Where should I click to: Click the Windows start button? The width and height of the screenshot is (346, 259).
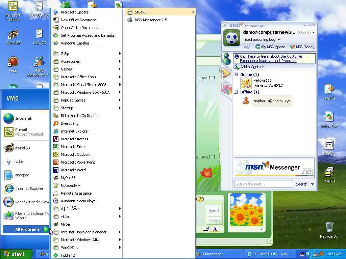[x=16, y=254]
